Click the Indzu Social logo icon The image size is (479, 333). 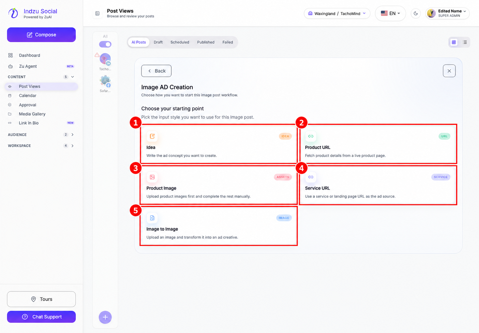click(13, 13)
